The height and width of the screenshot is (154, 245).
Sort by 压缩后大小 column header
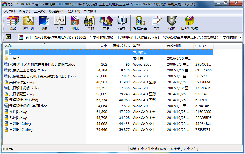(120, 46)
